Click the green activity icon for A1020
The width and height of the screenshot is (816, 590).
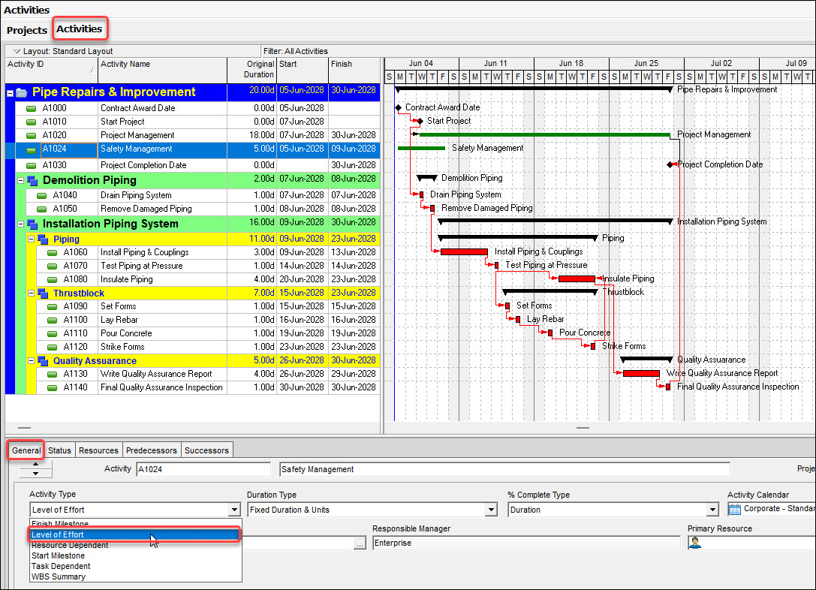point(32,135)
